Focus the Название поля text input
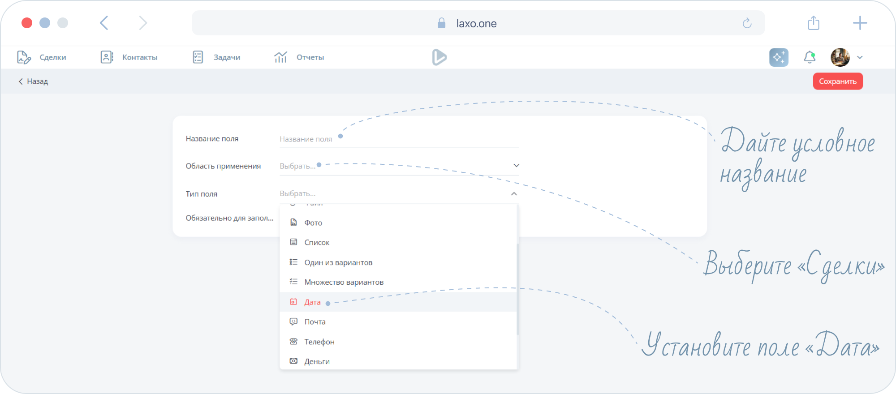Image resolution: width=896 pixels, height=394 pixels. pos(399,139)
